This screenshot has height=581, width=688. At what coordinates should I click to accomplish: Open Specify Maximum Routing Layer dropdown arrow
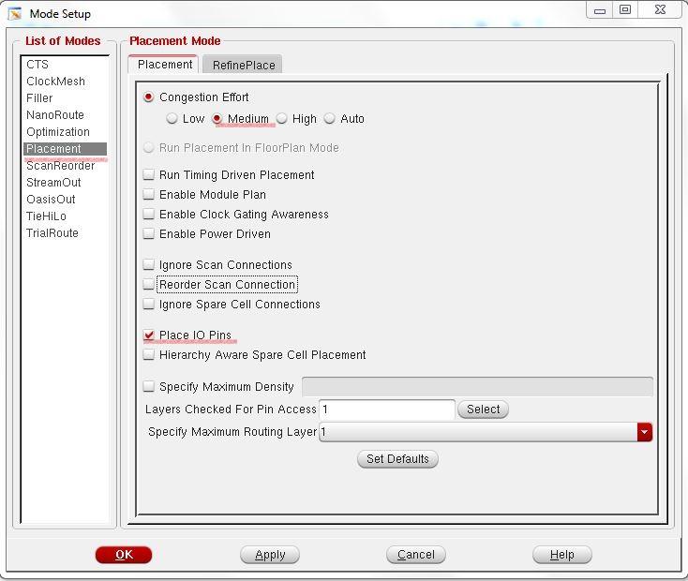point(644,432)
